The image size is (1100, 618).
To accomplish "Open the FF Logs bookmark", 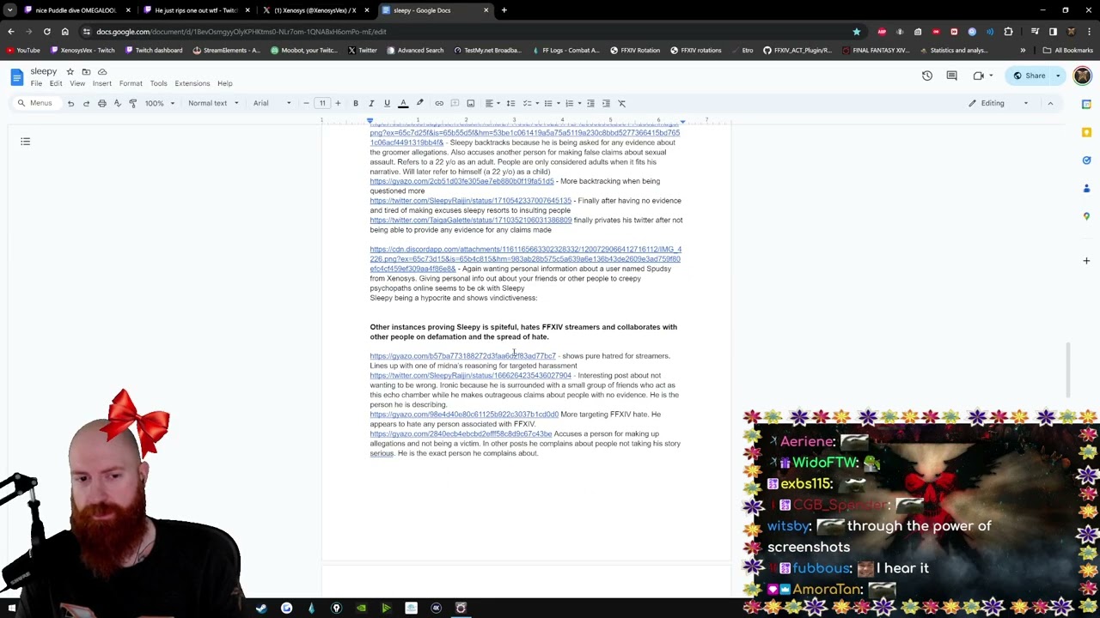I will pos(565,50).
